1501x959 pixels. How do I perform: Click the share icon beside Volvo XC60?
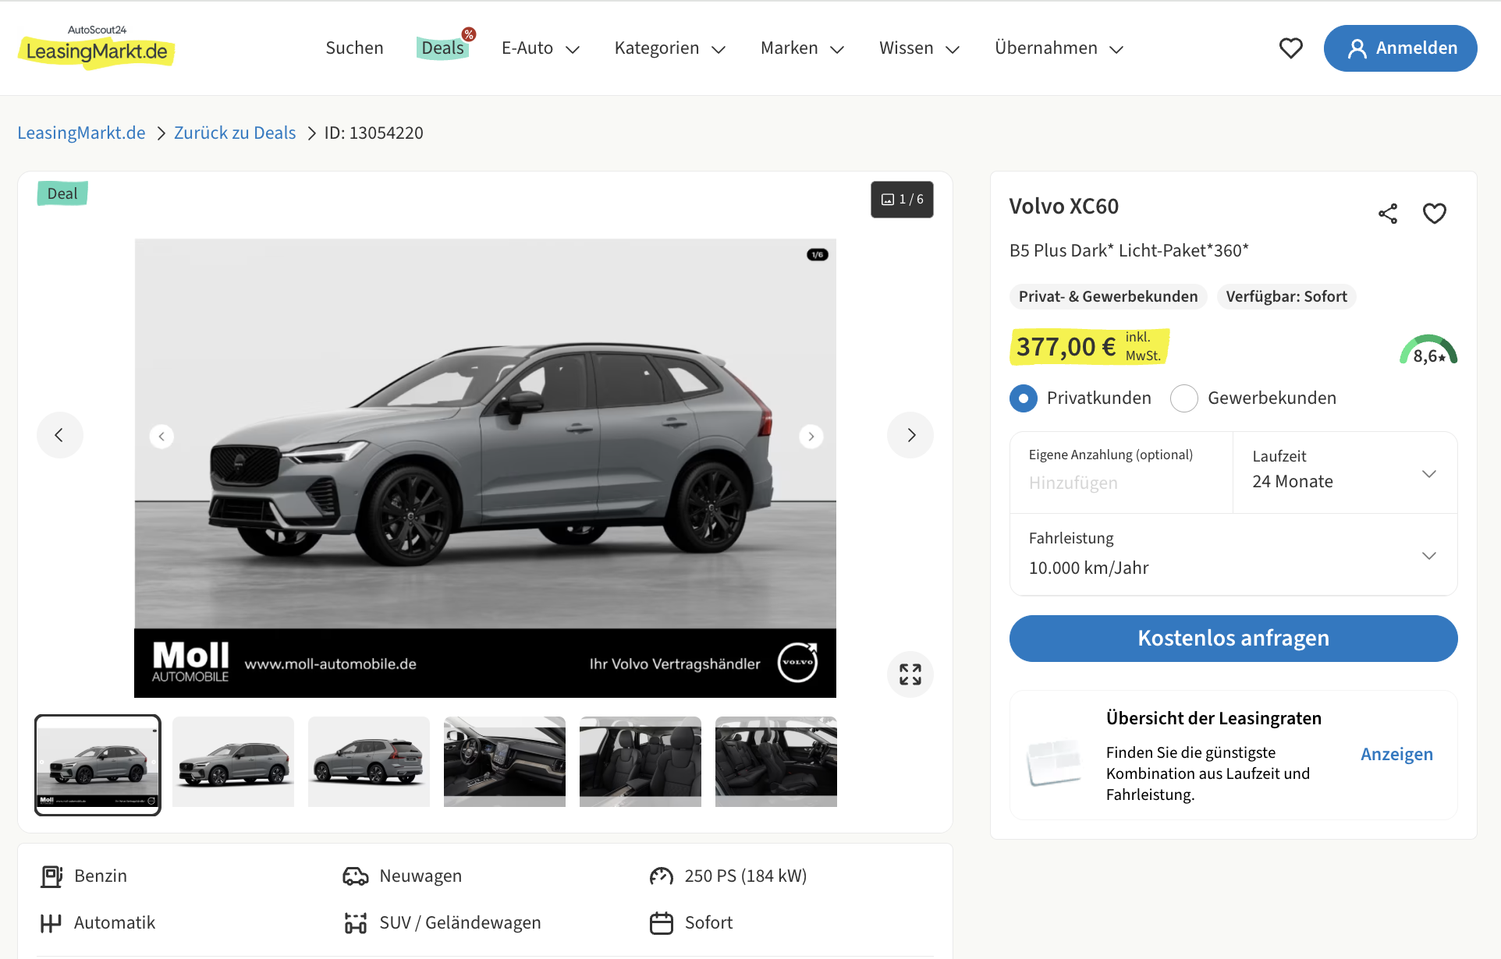(1388, 214)
